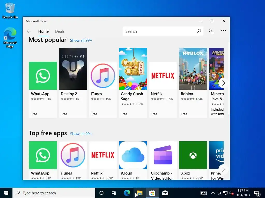Select the iTunes icon in Most popular
265x198 pixels.
(x=103, y=76)
